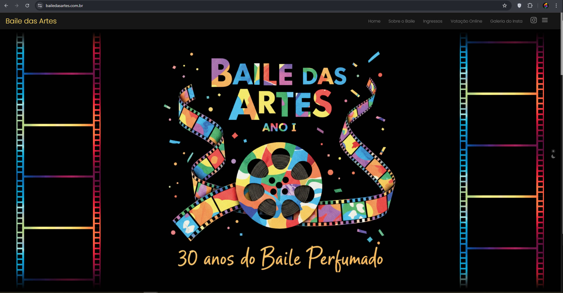The height and width of the screenshot is (293, 563).
Task: Enable dark mode with moon icon
Action: click(x=553, y=156)
